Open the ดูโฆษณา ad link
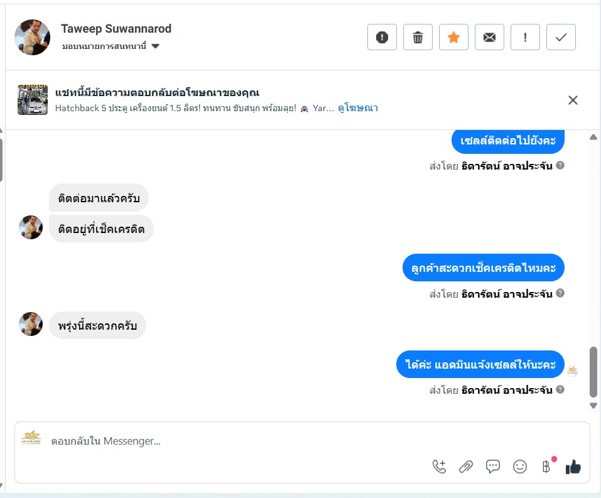Screen dimensions: 601x498 point(358,108)
